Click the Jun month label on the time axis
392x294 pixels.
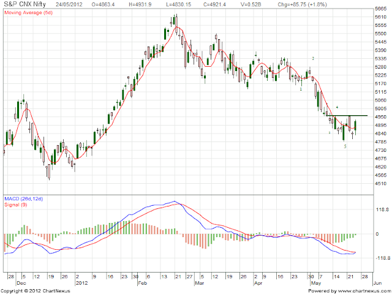377,283
